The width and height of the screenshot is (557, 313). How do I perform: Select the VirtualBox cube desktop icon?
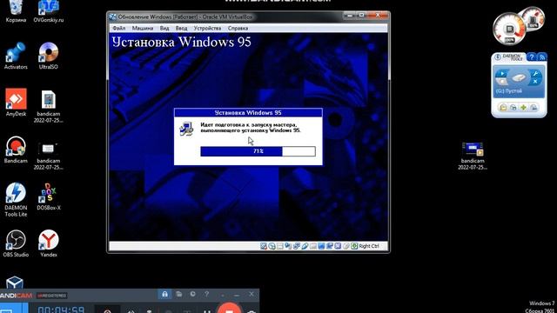click(15, 283)
